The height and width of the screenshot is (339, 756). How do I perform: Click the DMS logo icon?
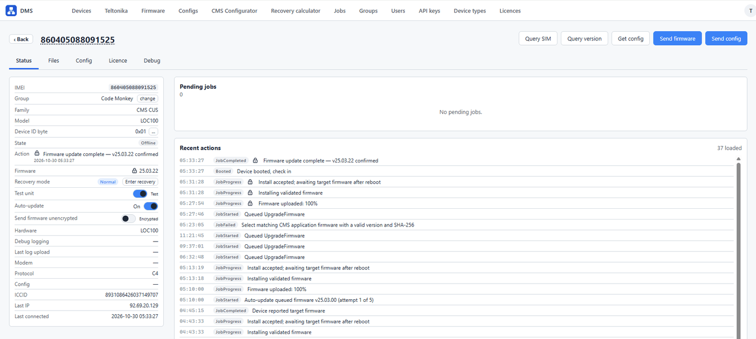click(x=11, y=11)
